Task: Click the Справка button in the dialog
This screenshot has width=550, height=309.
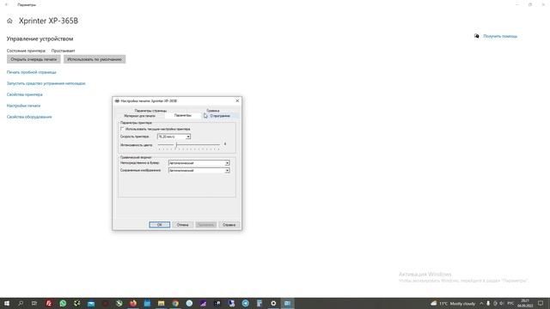Action: pyautogui.click(x=229, y=225)
